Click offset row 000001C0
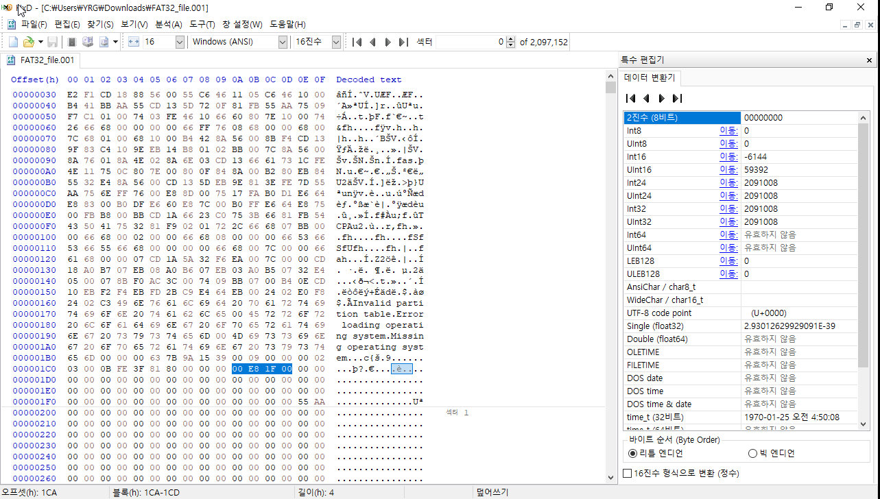The image size is (880, 499). 34,369
